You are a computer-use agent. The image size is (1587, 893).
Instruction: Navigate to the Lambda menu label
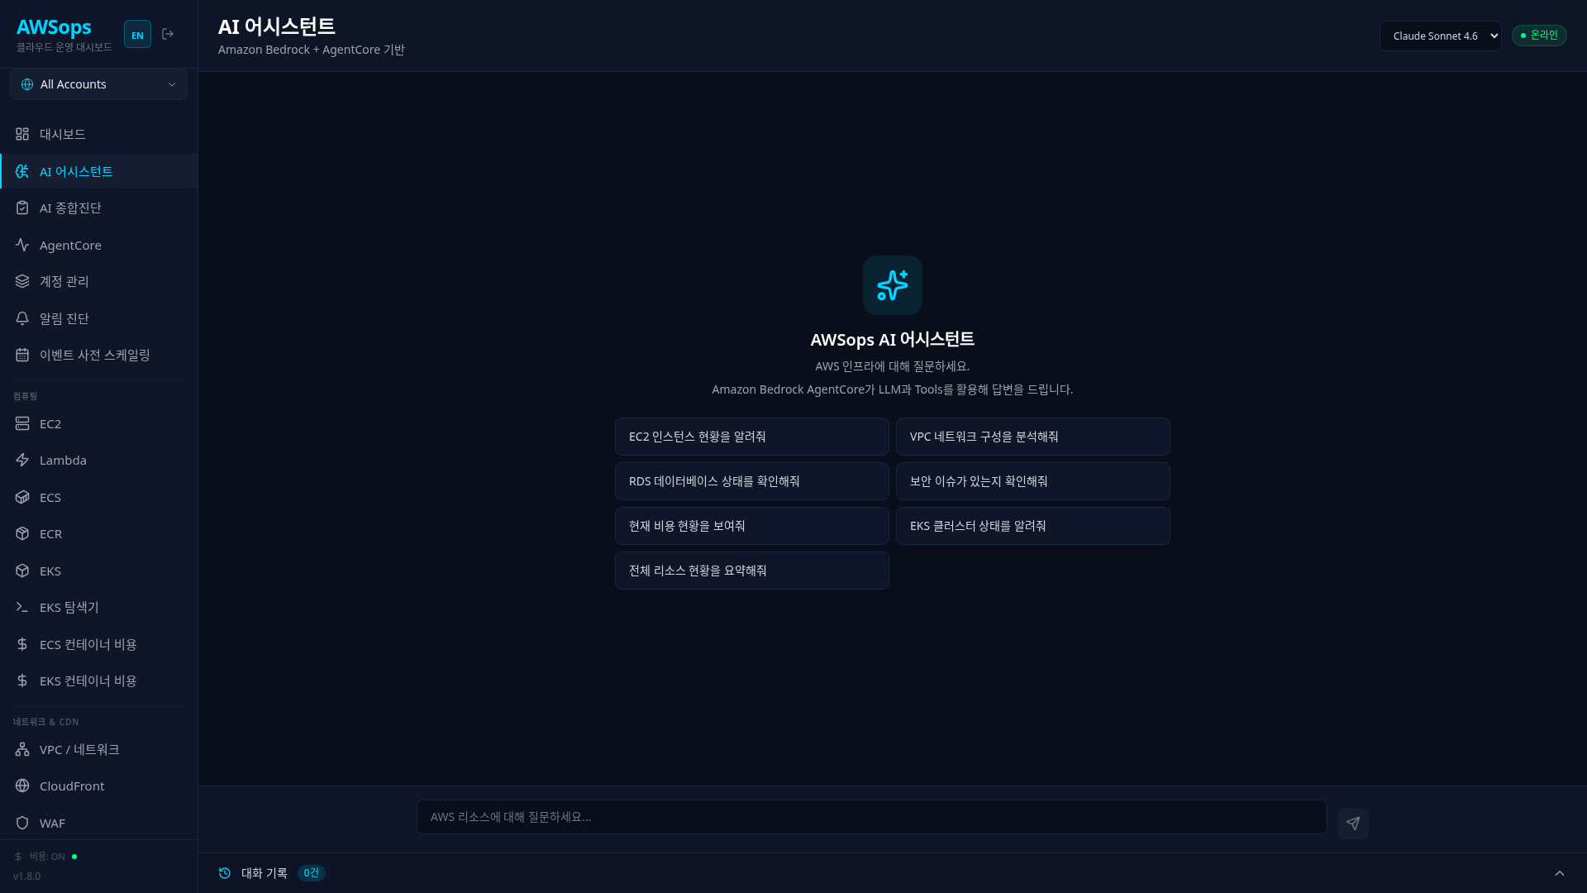(63, 460)
